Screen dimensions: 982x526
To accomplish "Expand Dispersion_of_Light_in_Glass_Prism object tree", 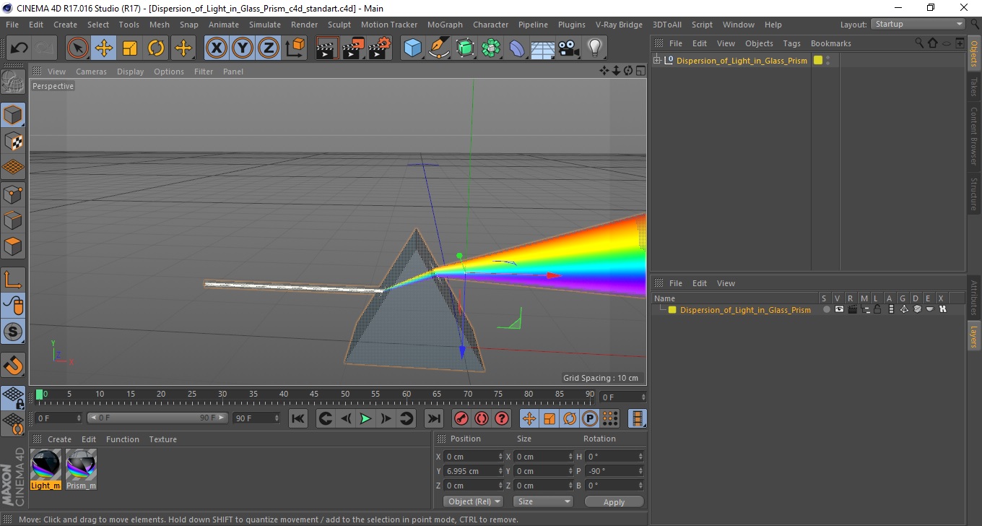I will pyautogui.click(x=657, y=60).
